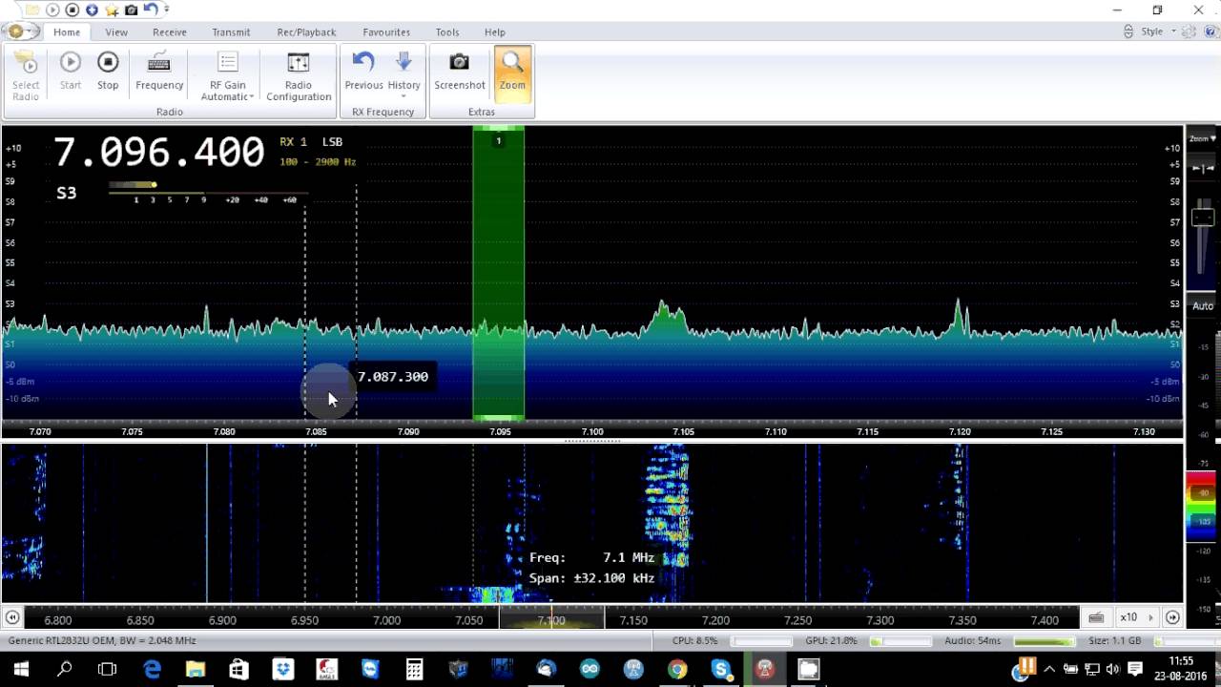Expand the RF Gain Automatic dropdown
This screenshot has width=1221, height=687.
coord(227,77)
